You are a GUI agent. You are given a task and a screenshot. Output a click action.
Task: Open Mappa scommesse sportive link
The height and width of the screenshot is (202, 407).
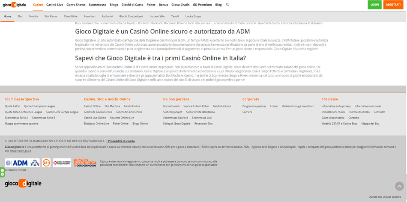21,124
